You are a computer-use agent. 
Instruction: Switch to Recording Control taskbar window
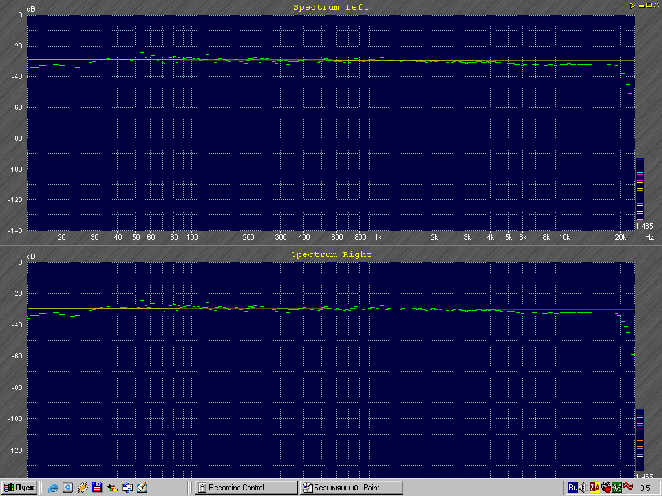coord(244,488)
